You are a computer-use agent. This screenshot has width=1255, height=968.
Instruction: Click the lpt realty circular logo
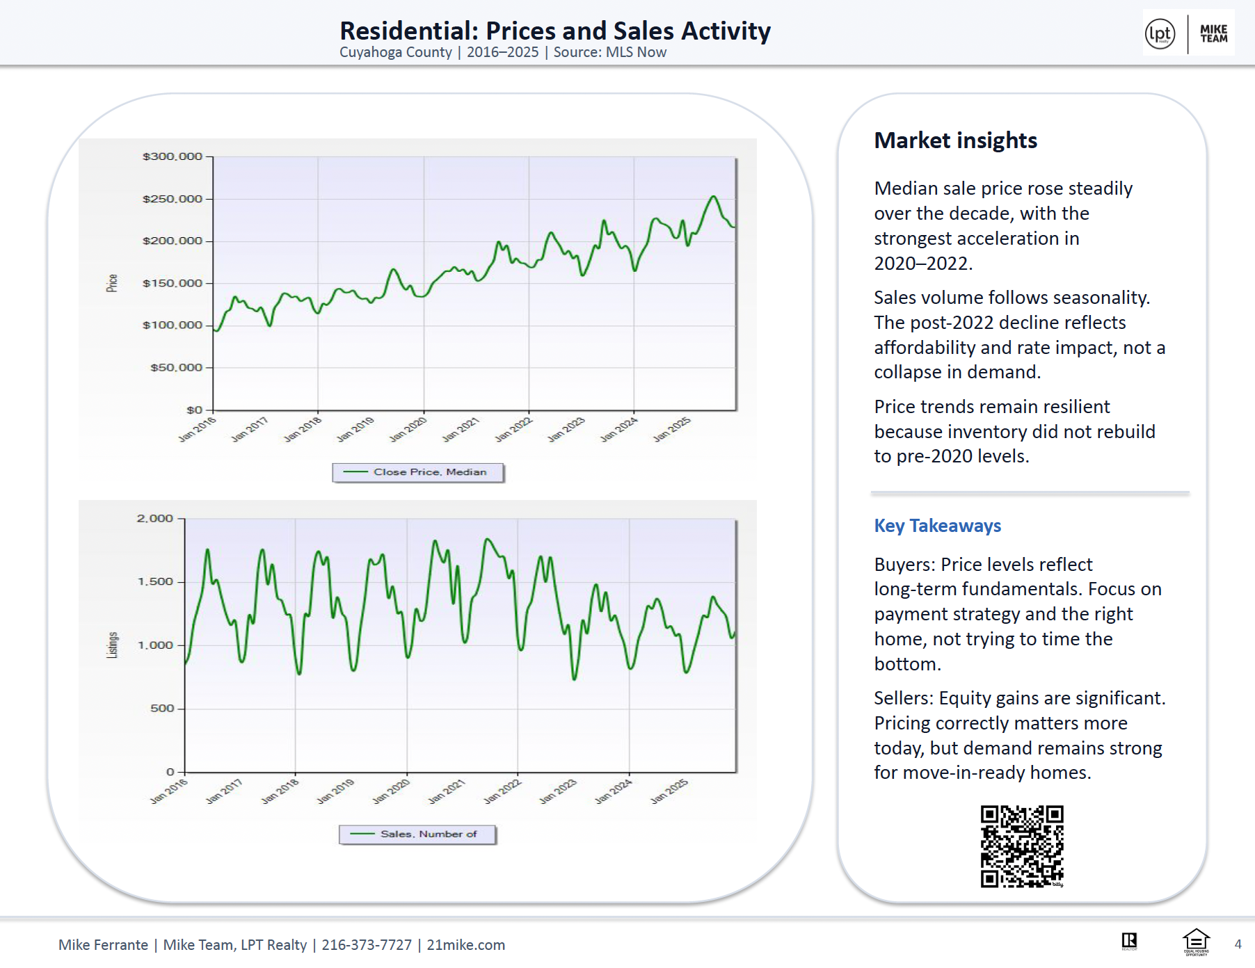pos(1160,34)
